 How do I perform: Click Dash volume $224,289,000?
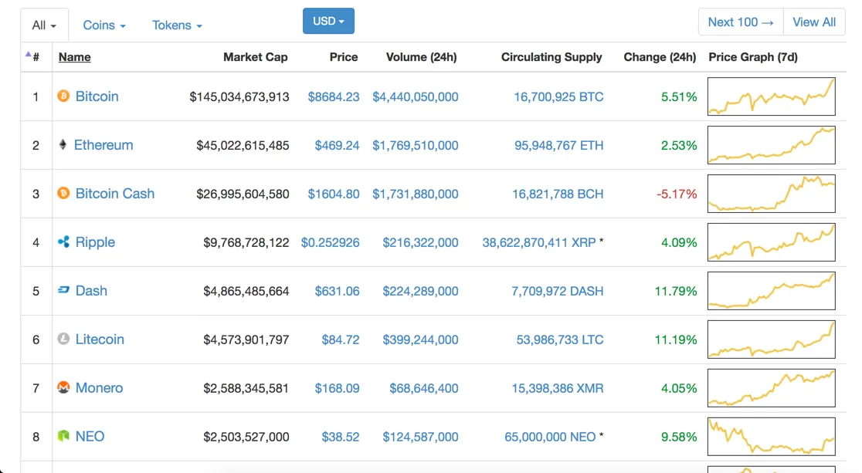pyautogui.click(x=420, y=291)
